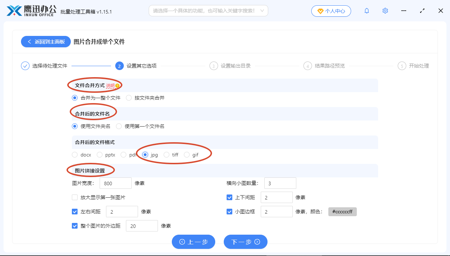
Task: Choose tiff output format
Action: click(x=171, y=155)
